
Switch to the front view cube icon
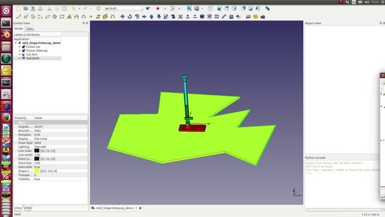point(219,8)
